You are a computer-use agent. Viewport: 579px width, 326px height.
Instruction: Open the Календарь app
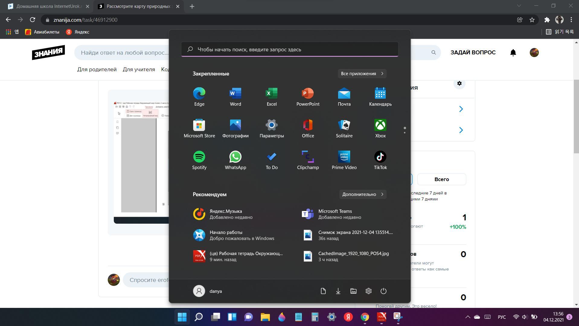pos(380,97)
